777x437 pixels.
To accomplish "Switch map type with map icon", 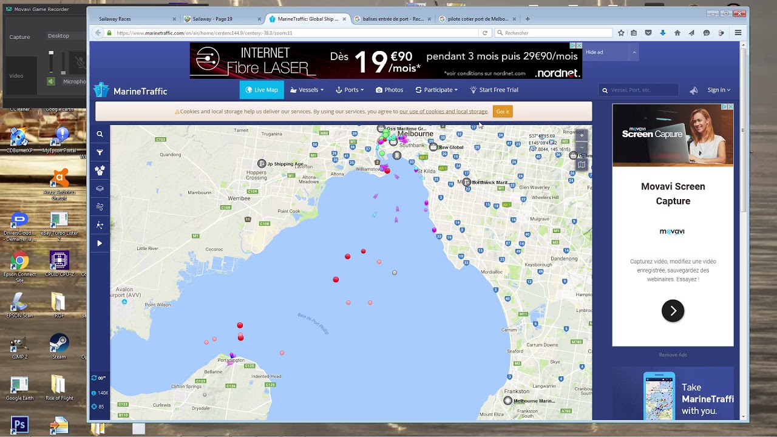I will tap(582, 164).
